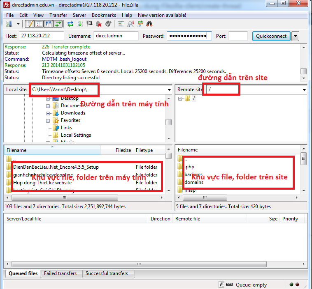This screenshot has width=312, height=289.
Task: Search files with the binoculars icon
Action: (149, 24)
